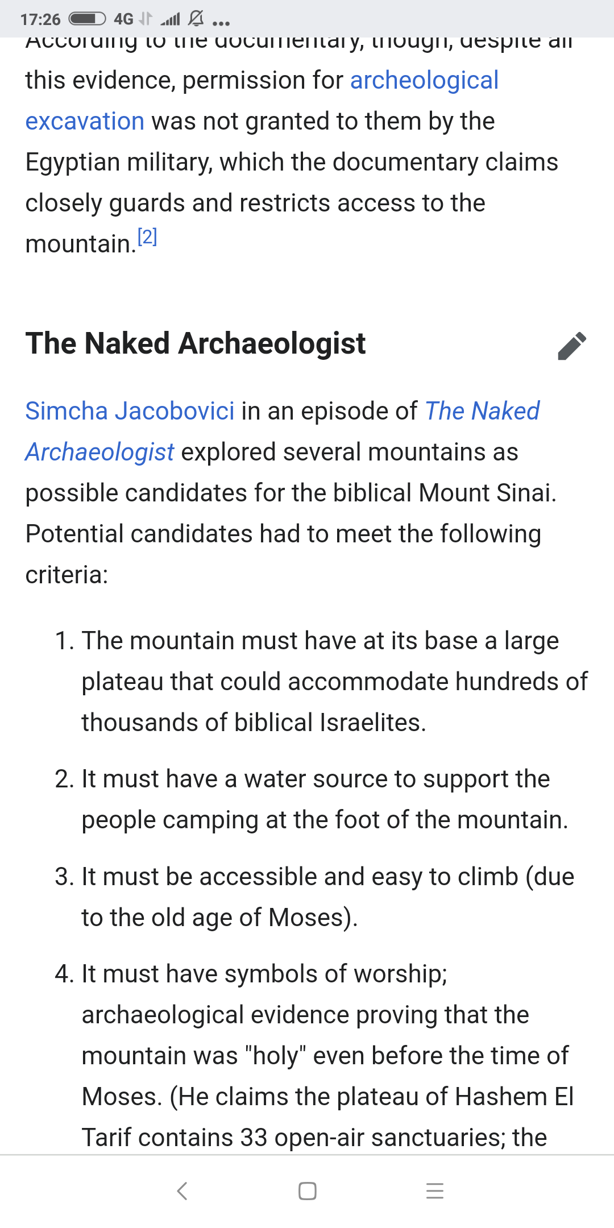Tap the muted bell notification icon

tap(196, 19)
